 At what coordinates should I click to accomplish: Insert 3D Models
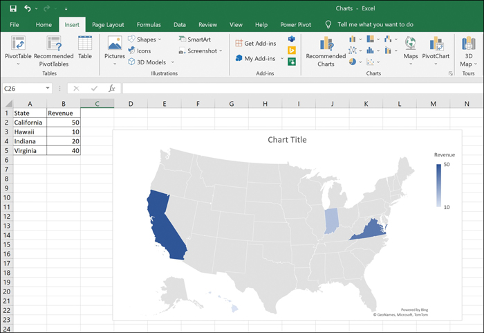pyautogui.click(x=147, y=62)
